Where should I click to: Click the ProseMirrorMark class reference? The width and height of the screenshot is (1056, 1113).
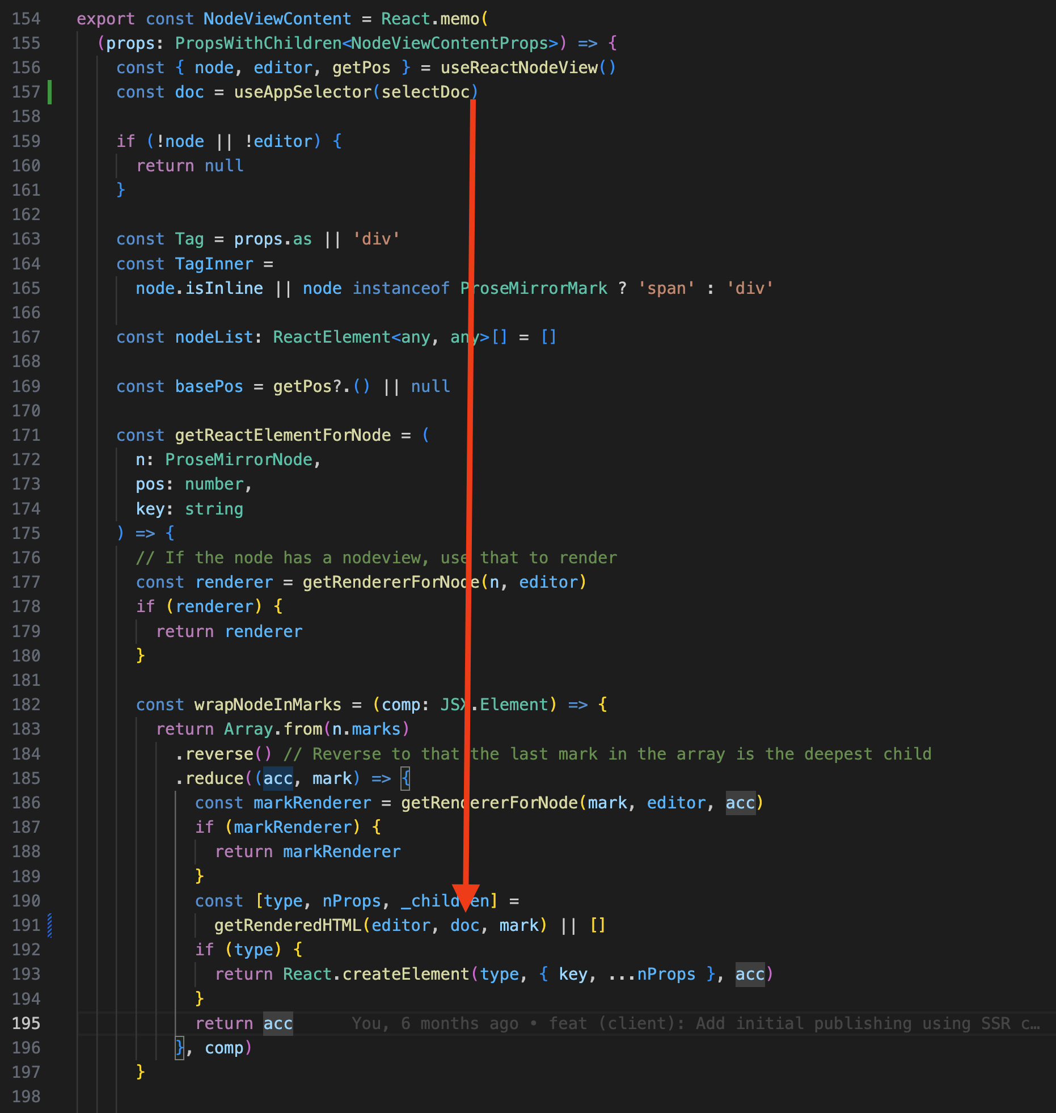(x=534, y=288)
